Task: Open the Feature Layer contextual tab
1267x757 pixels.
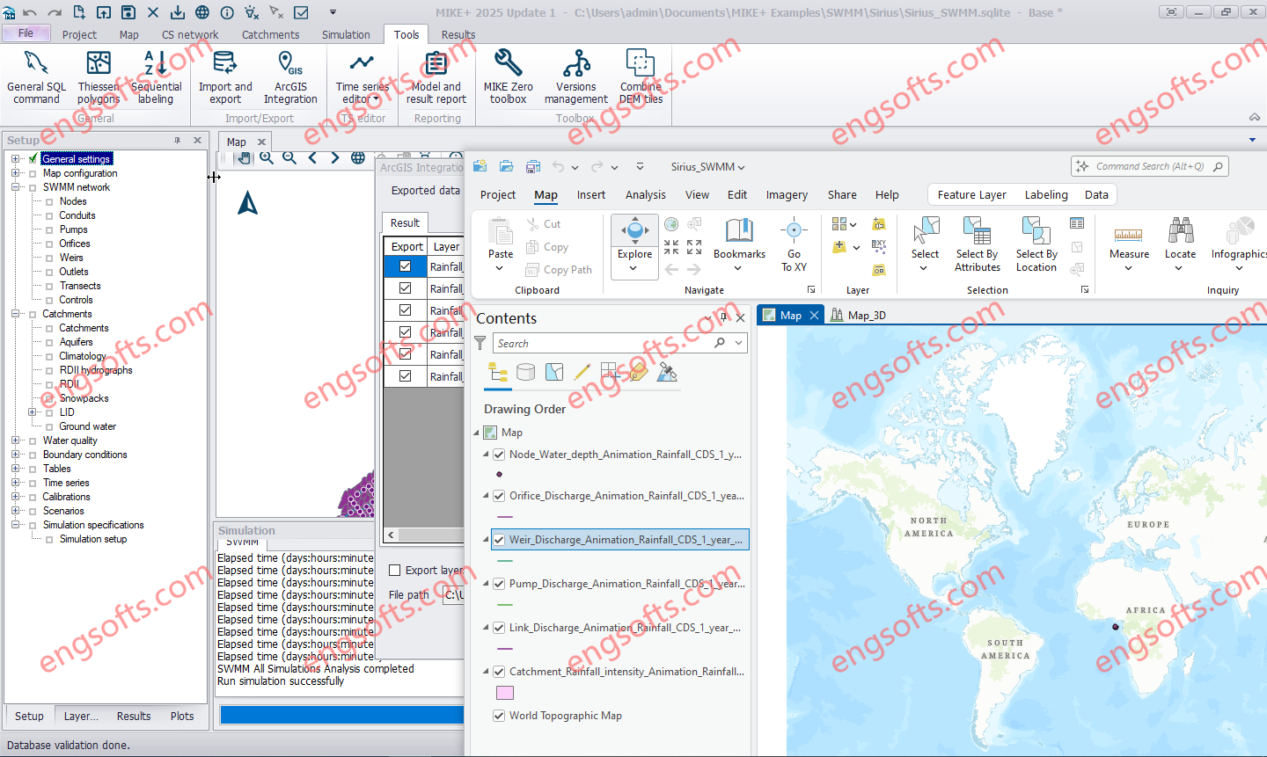Action: (971, 195)
